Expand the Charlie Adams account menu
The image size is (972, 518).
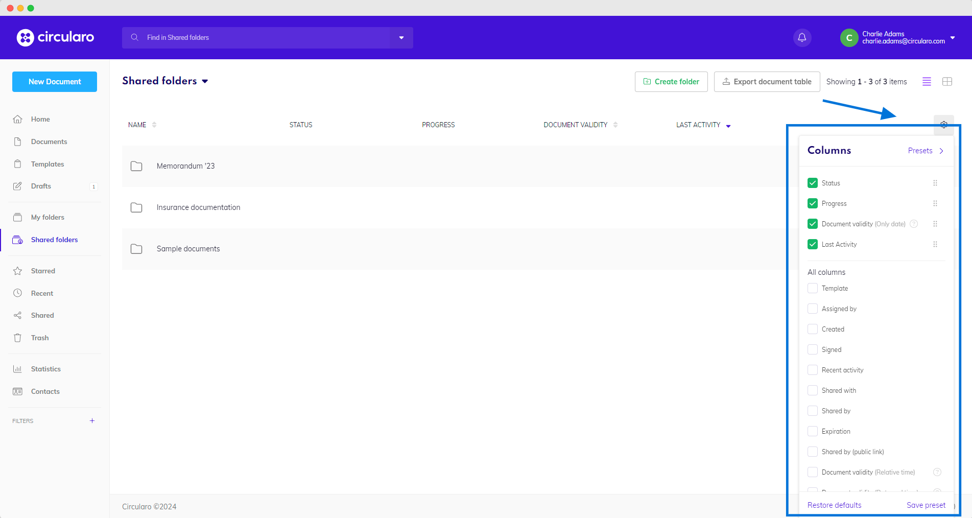(952, 38)
